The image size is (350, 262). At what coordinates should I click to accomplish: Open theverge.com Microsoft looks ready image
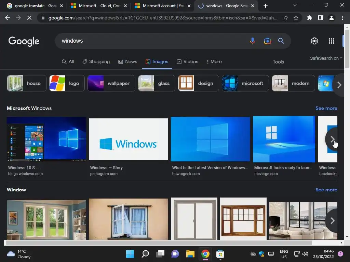[x=284, y=139]
